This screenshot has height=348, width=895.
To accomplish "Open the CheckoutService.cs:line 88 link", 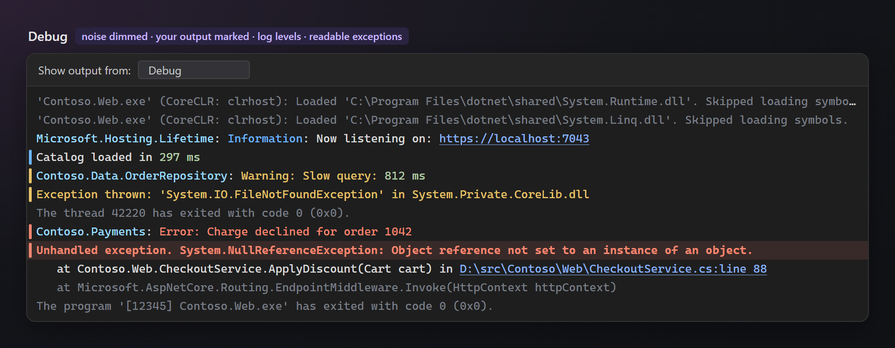I will [613, 269].
